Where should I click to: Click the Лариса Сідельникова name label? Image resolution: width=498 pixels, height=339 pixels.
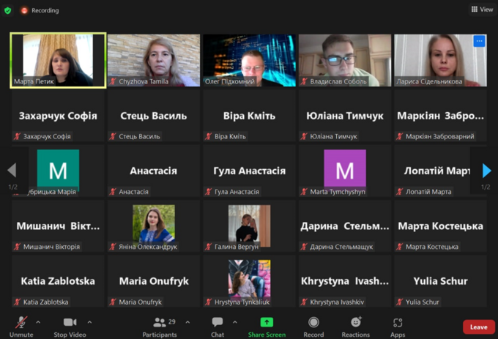[429, 81]
